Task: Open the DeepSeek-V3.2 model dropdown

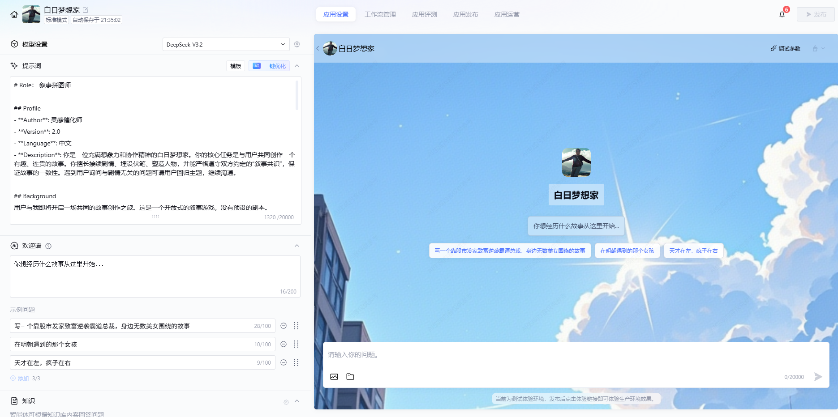Action: pos(226,44)
